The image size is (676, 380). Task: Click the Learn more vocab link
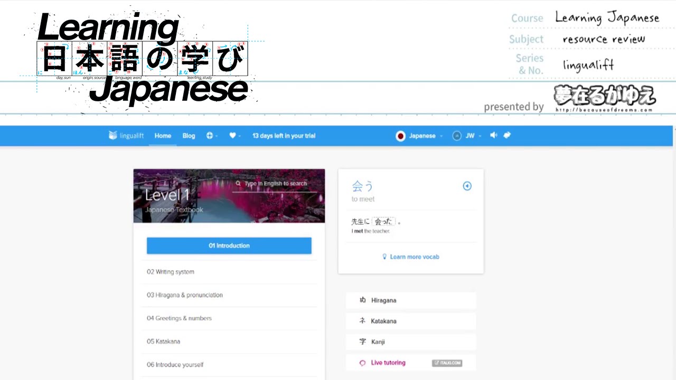415,257
